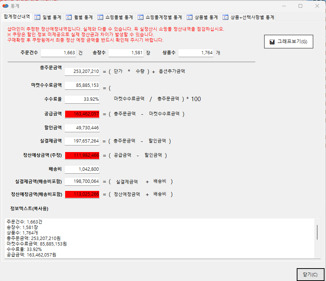Click the red 공급금액 field
Screen dimensions: 326x281
(82, 114)
